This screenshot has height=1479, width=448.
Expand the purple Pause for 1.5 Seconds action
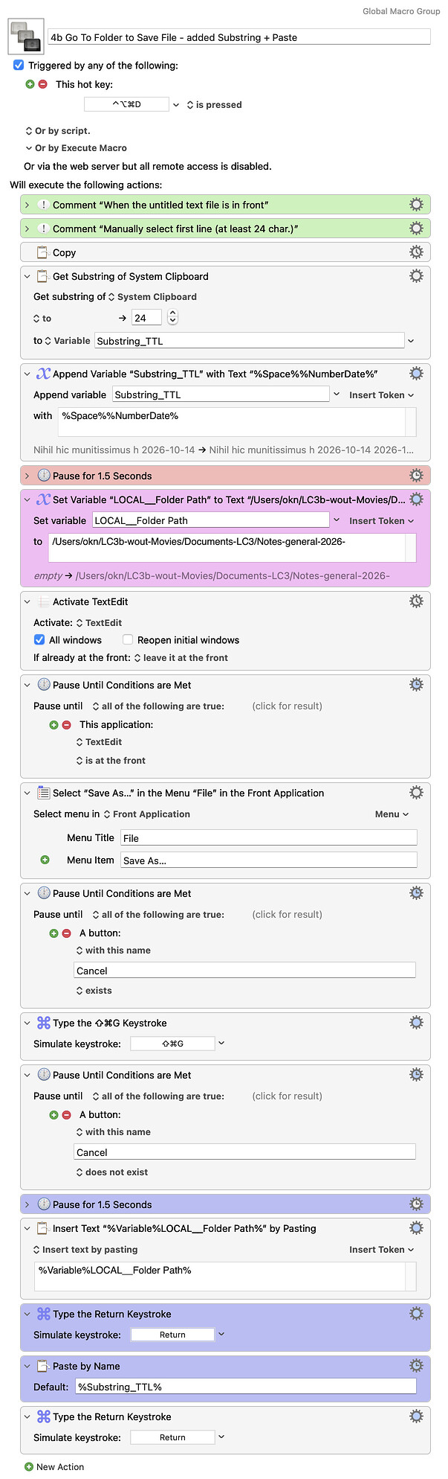click(x=27, y=1204)
